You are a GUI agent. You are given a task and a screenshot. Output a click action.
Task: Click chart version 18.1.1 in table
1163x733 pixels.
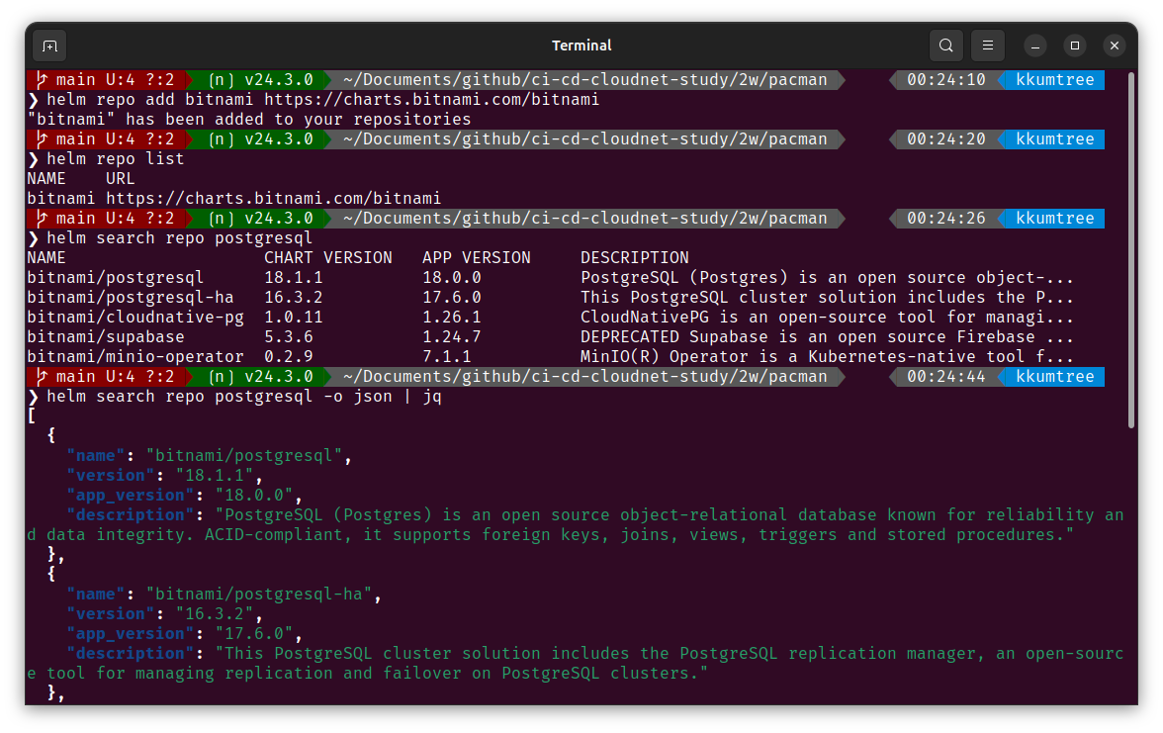click(x=293, y=277)
